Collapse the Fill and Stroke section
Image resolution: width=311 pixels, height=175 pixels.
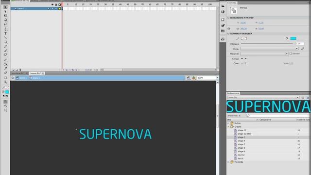coord(228,34)
